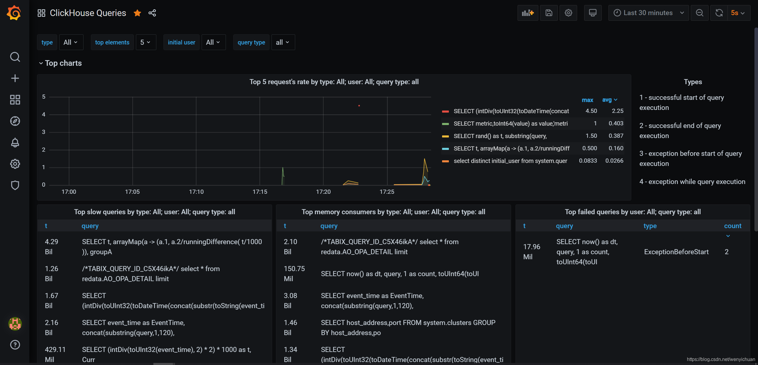
Task: Click the page vertical scrollbar
Action: pyautogui.click(x=756, y=129)
